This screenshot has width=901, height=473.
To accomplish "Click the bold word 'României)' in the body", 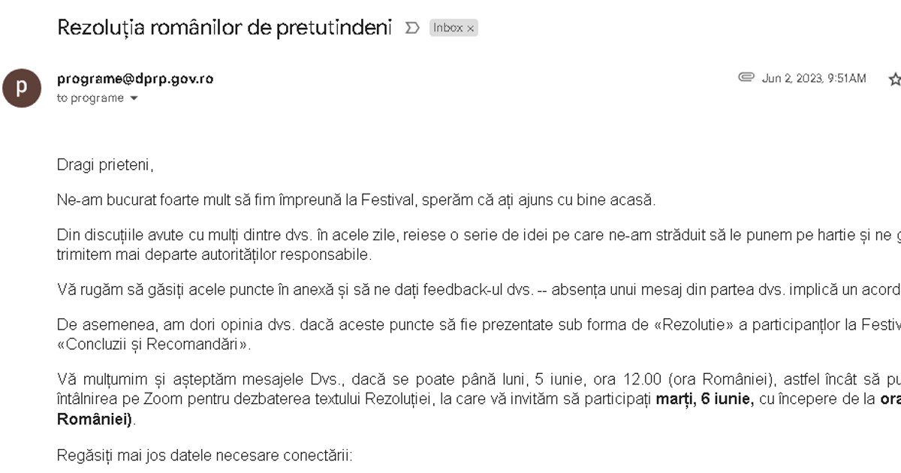I will pos(95,418).
